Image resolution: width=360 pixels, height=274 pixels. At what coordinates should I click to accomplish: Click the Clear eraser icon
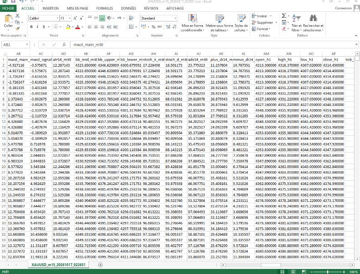284,29
